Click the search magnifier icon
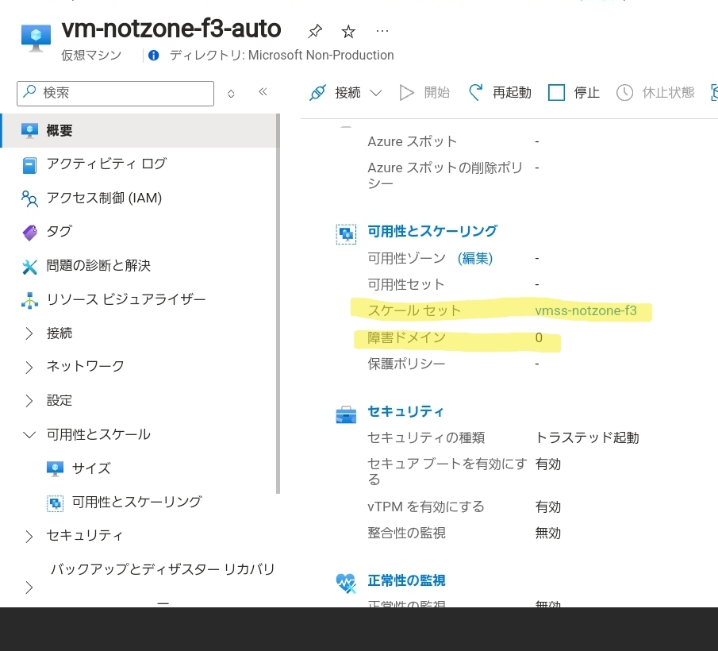This screenshot has height=651, width=718. click(30, 91)
